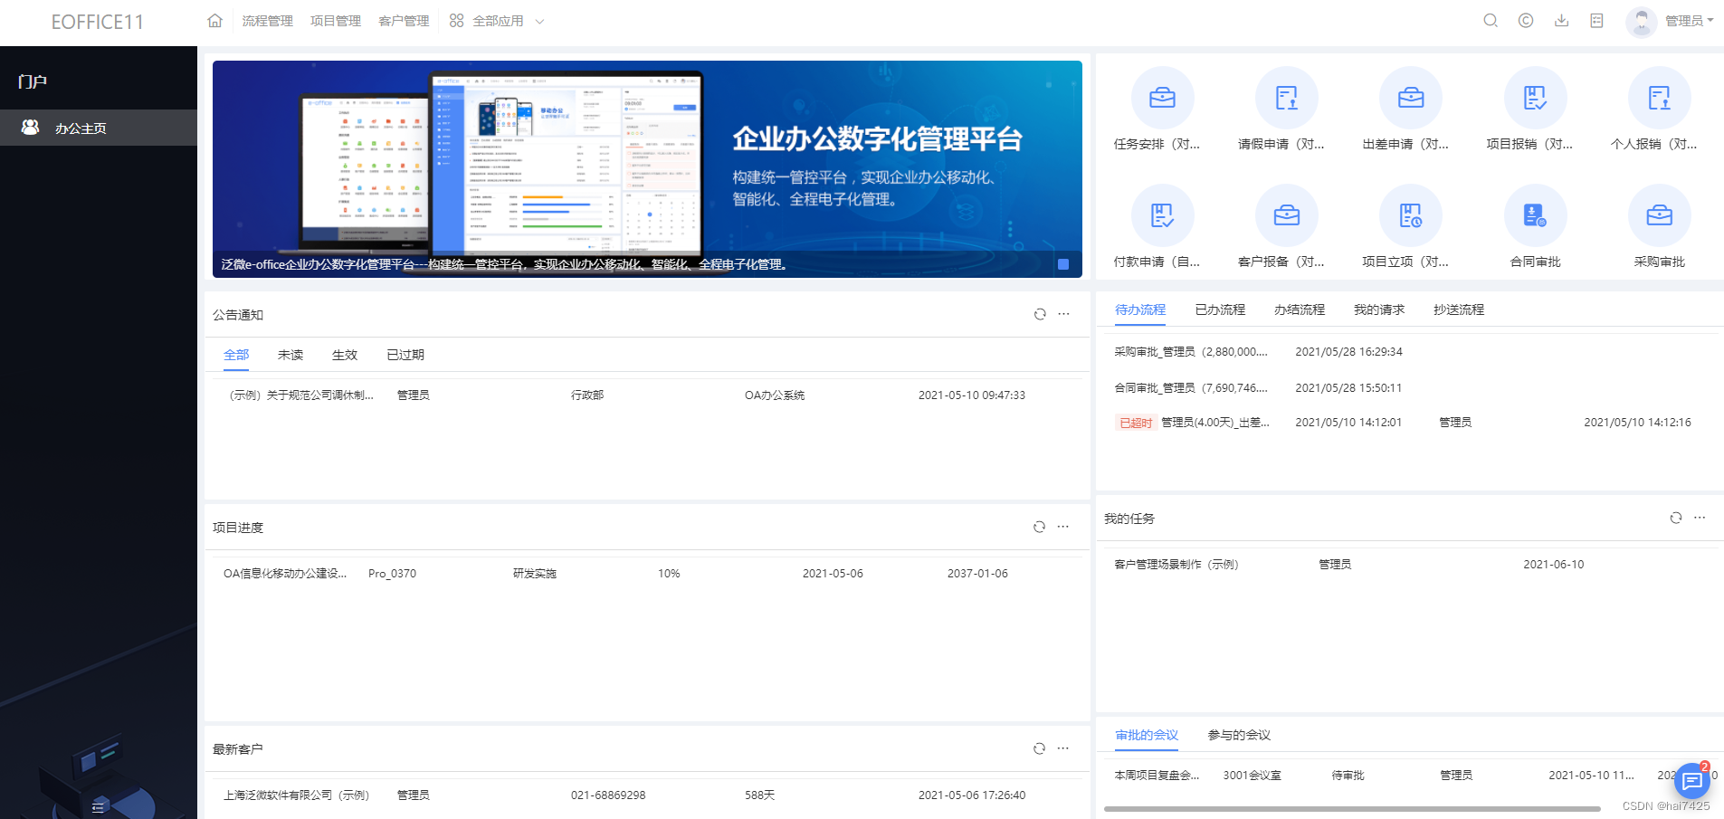The width and height of the screenshot is (1724, 819).
Task: Click the download icon in top bar
Action: tap(1561, 20)
